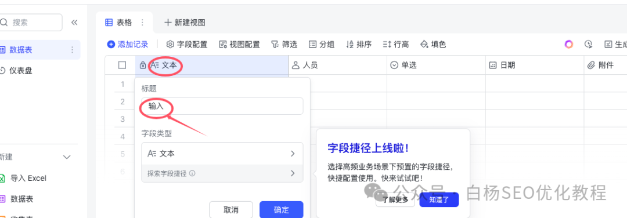Open the 表格 tab more-options menu

tap(142, 23)
